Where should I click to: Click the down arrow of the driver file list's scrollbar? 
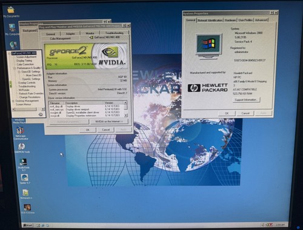[x=125, y=116]
